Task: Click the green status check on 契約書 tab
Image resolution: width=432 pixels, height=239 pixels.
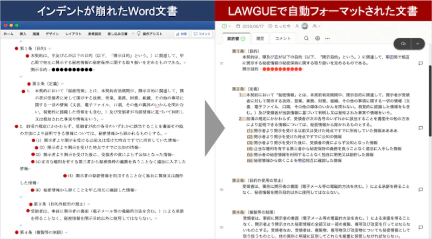Action: tap(243, 39)
